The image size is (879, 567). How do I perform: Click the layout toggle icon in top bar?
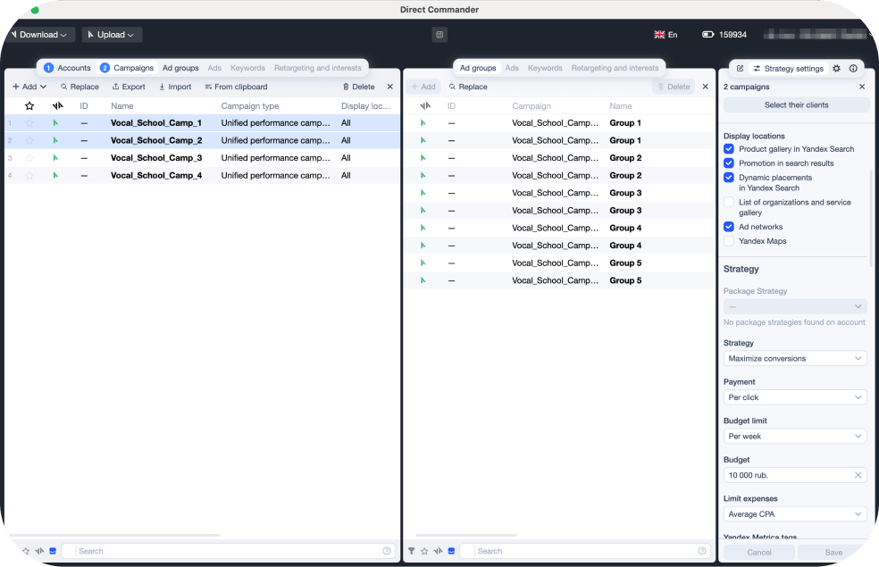[439, 35]
